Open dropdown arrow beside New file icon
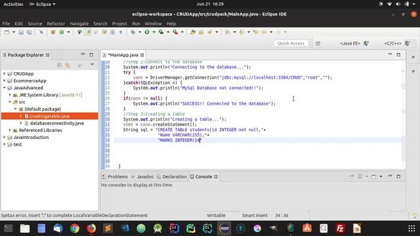 (13, 32)
